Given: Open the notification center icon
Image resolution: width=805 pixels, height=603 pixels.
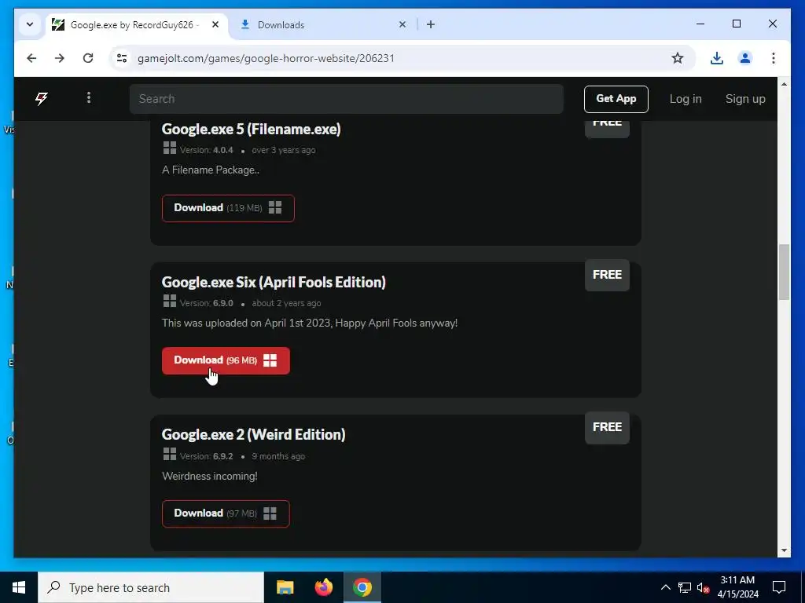Looking at the screenshot, I should coord(779,587).
